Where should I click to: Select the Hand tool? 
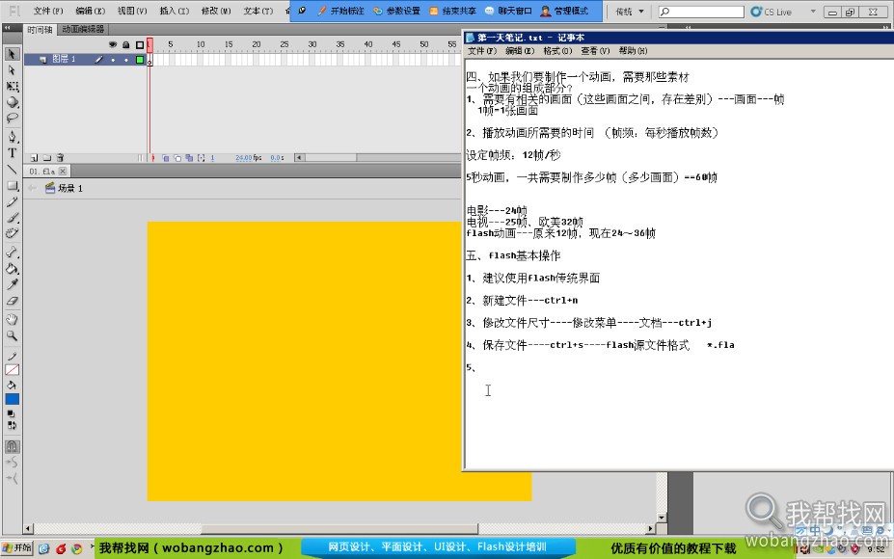click(12, 319)
